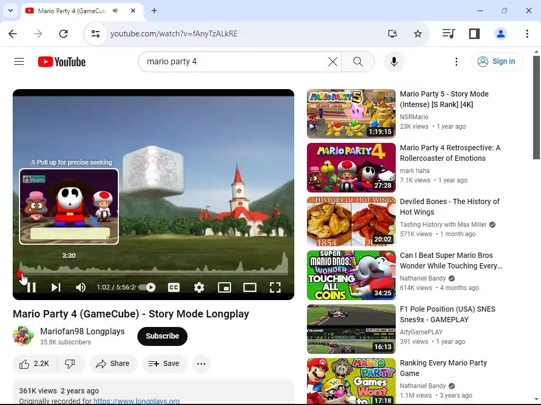Screen dimensions: 541x405
Task: Reload the current page
Action: [x=63, y=34]
